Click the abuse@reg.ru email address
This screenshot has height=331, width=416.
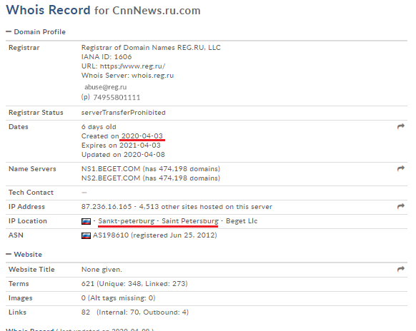click(106, 87)
